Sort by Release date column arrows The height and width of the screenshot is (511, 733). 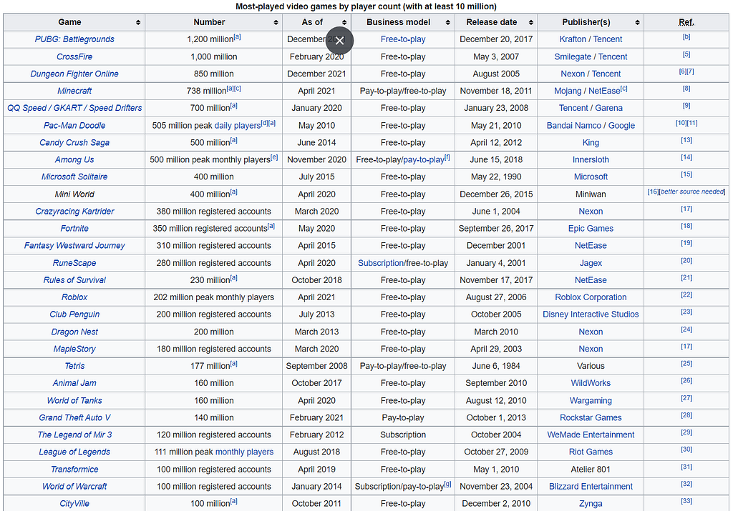[x=530, y=22]
